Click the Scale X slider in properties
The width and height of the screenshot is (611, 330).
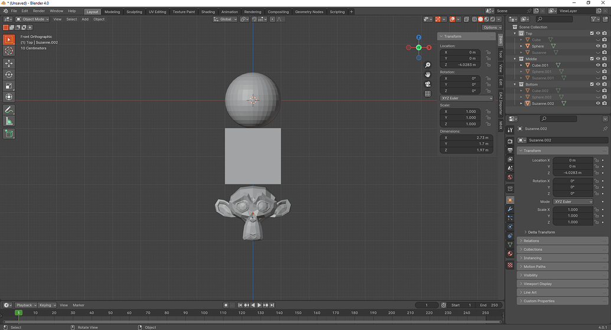click(x=573, y=210)
